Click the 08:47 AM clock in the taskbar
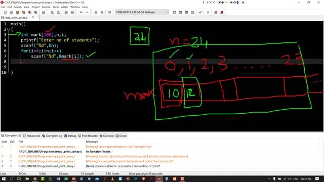The width and height of the screenshot is (324, 182). pyautogui.click(x=306, y=179)
